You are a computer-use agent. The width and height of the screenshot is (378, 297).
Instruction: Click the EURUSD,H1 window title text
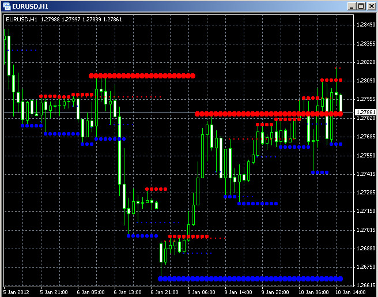30,6
